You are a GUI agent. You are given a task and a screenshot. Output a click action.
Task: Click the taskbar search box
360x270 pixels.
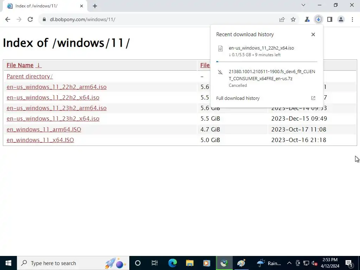pos(73,263)
